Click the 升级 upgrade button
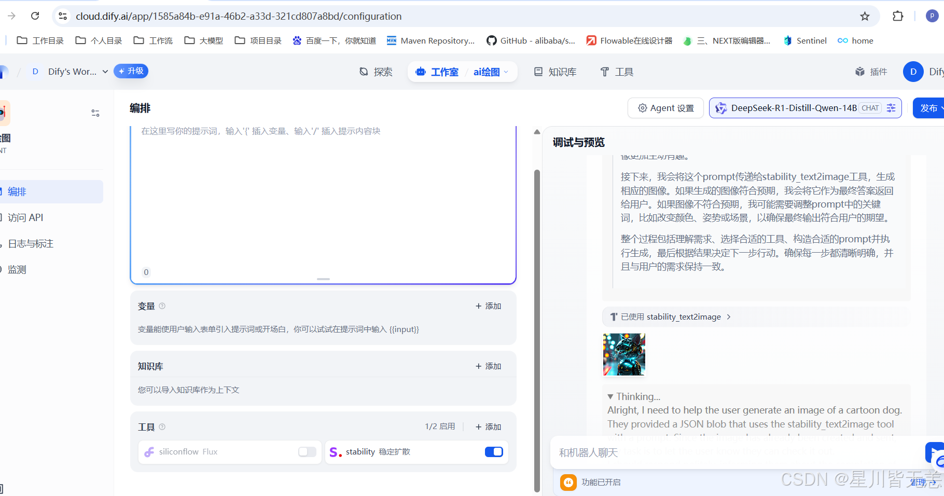944x496 pixels. click(x=131, y=71)
